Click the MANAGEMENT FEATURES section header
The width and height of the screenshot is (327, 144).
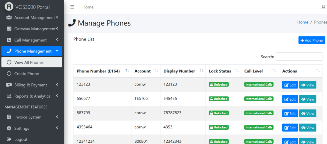click(26, 107)
